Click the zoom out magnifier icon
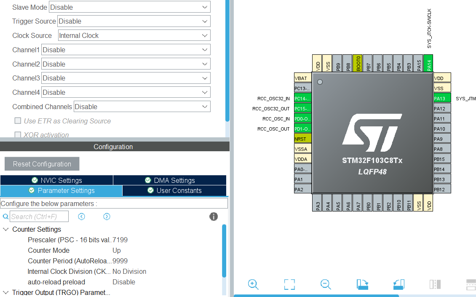The height and width of the screenshot is (297, 476). tap(326, 284)
